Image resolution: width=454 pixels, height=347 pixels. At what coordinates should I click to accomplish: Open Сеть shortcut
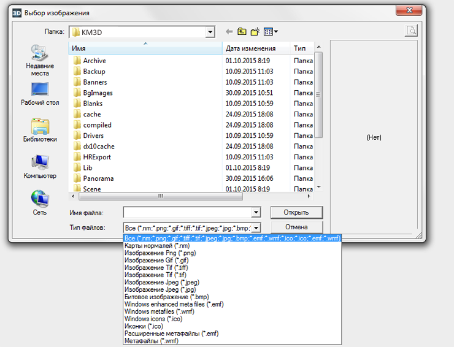40,203
